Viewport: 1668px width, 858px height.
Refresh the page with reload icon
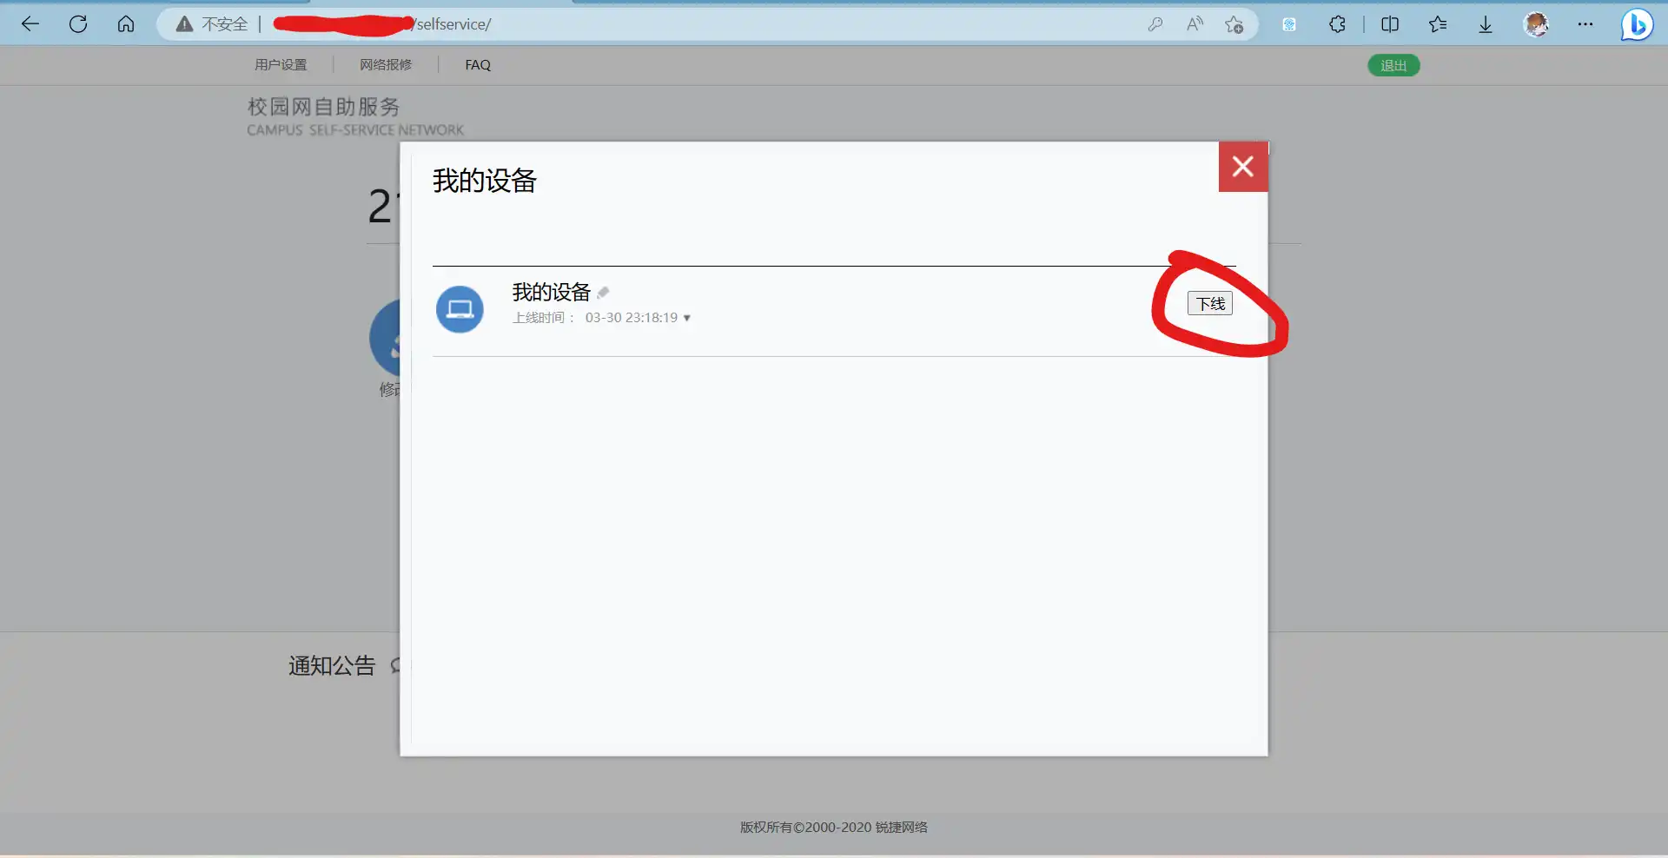pos(78,24)
